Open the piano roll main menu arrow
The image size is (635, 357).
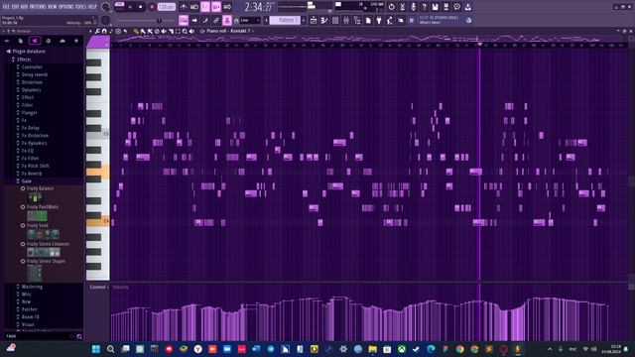(90, 31)
